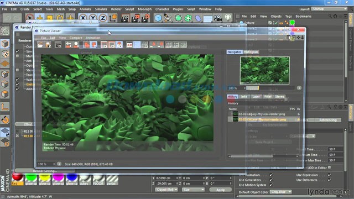Click the Make Editable icon in left palette
This screenshot has height=199, width=354.
[5, 32]
